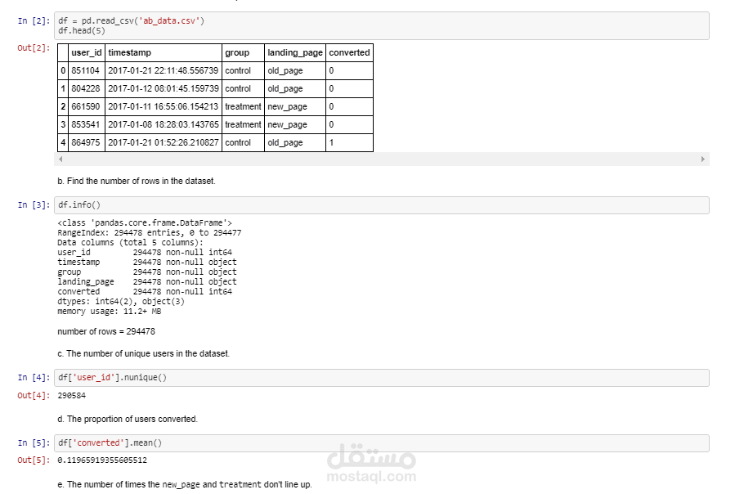Click the RangeIndex 294478 entries line

pos(150,232)
